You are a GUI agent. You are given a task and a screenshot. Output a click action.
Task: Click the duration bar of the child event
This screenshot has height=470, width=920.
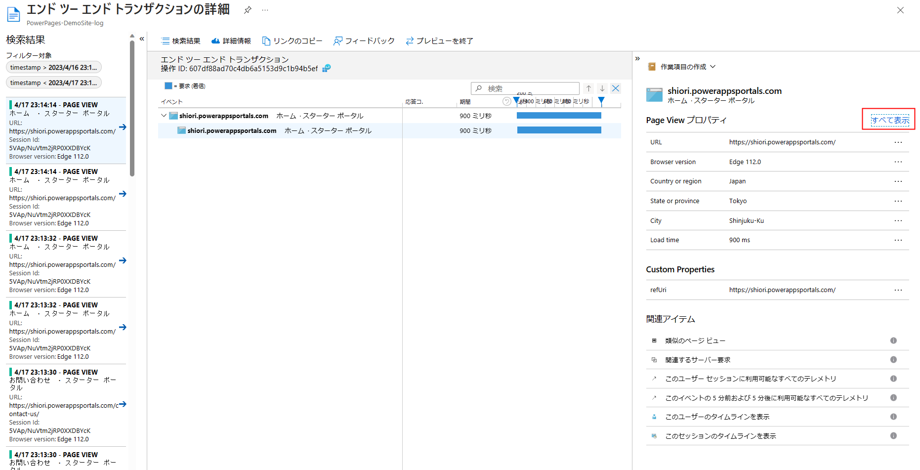559,130
